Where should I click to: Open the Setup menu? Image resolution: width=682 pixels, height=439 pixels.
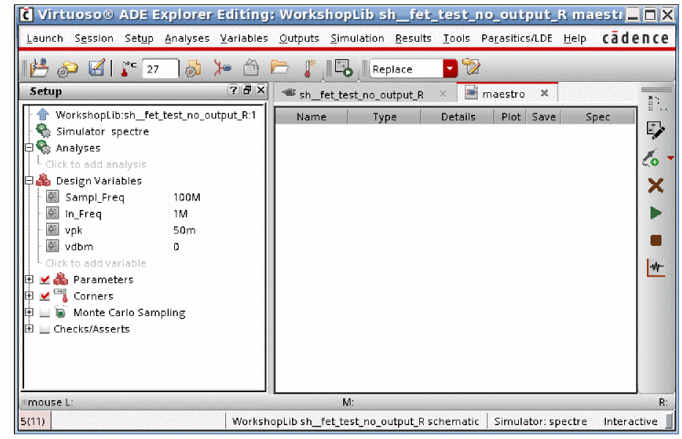139,38
